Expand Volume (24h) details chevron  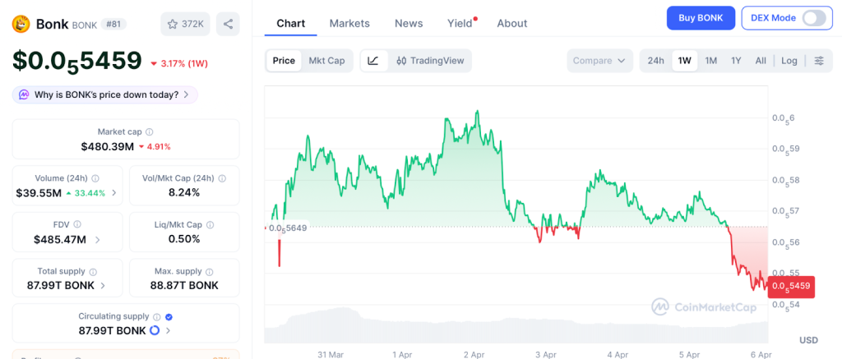click(114, 194)
